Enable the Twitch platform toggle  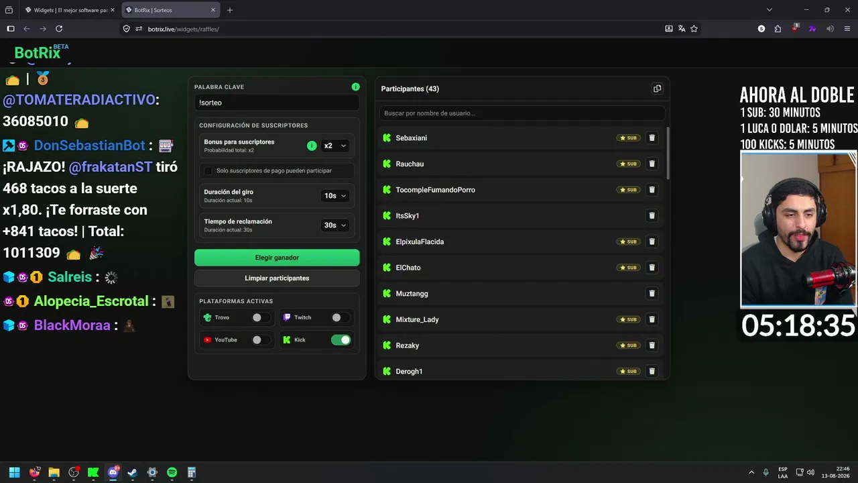341,318
